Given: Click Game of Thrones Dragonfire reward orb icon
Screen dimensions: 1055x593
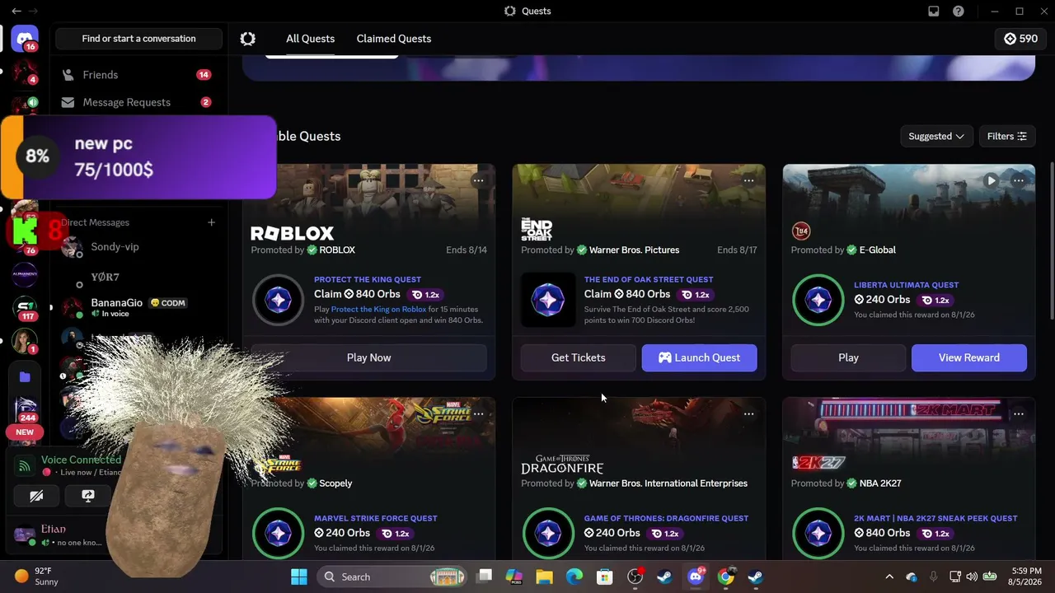Looking at the screenshot, I should pos(548,533).
